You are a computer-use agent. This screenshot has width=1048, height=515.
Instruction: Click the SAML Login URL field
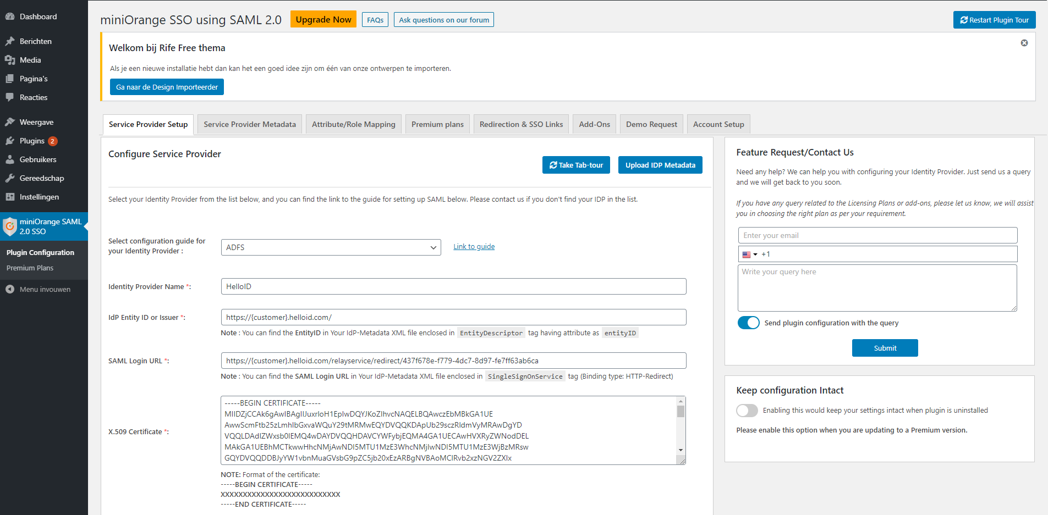click(453, 361)
